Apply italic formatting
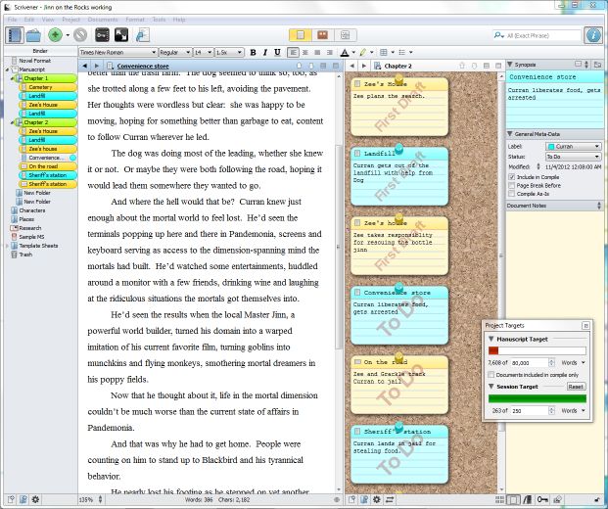 (263, 52)
